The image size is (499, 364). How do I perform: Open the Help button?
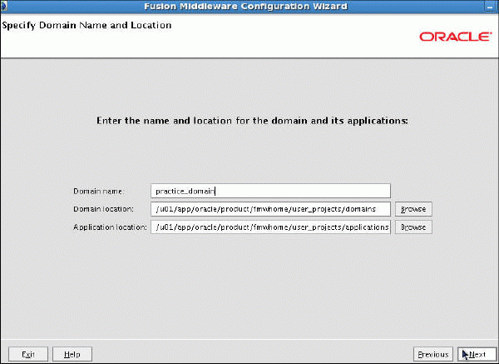click(72, 354)
